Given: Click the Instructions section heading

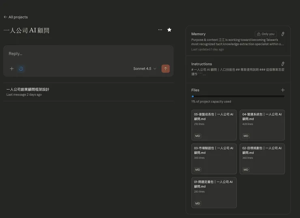Looking at the screenshot, I should tap(201, 64).
